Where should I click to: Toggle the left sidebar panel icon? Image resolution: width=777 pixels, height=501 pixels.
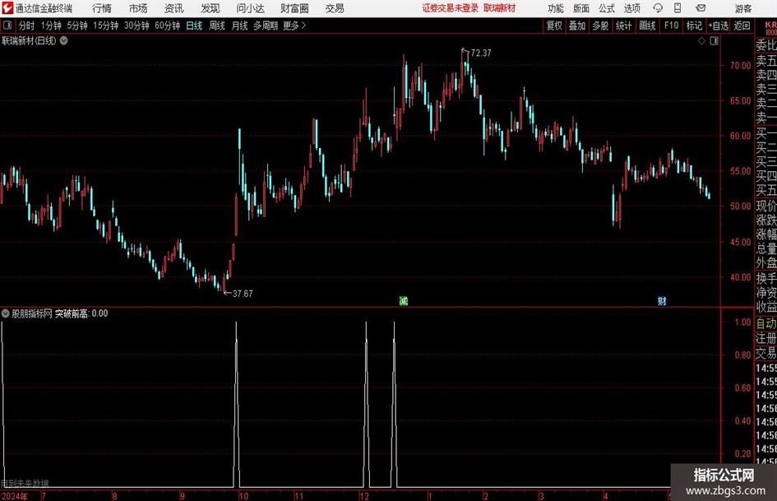7,26
